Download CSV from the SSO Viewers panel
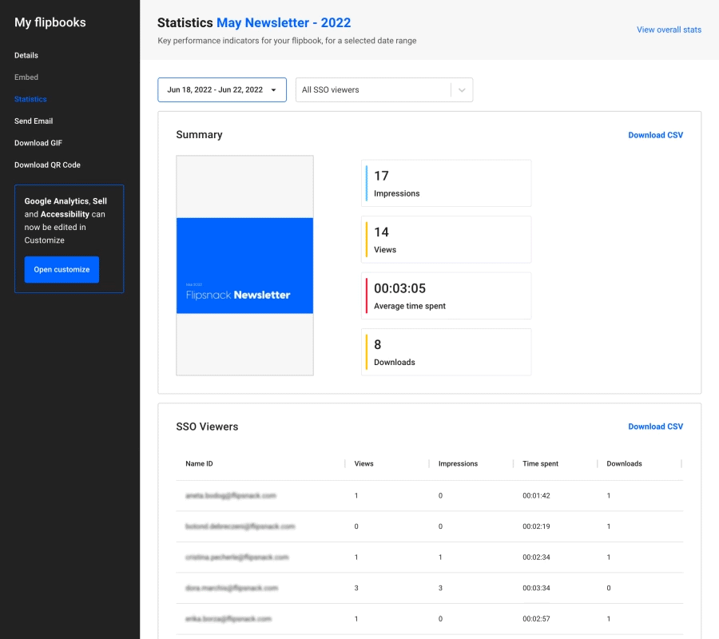The width and height of the screenshot is (719, 639). point(655,427)
